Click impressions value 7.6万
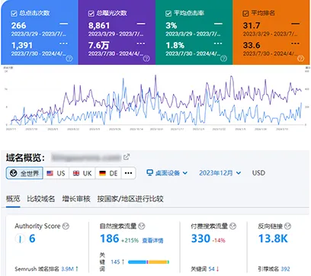 click(98, 46)
